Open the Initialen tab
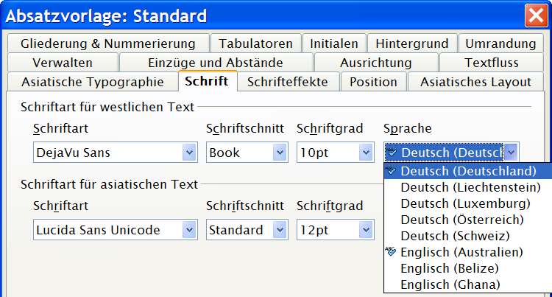 (333, 43)
